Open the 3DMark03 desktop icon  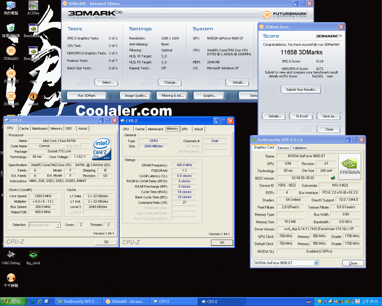point(11,53)
